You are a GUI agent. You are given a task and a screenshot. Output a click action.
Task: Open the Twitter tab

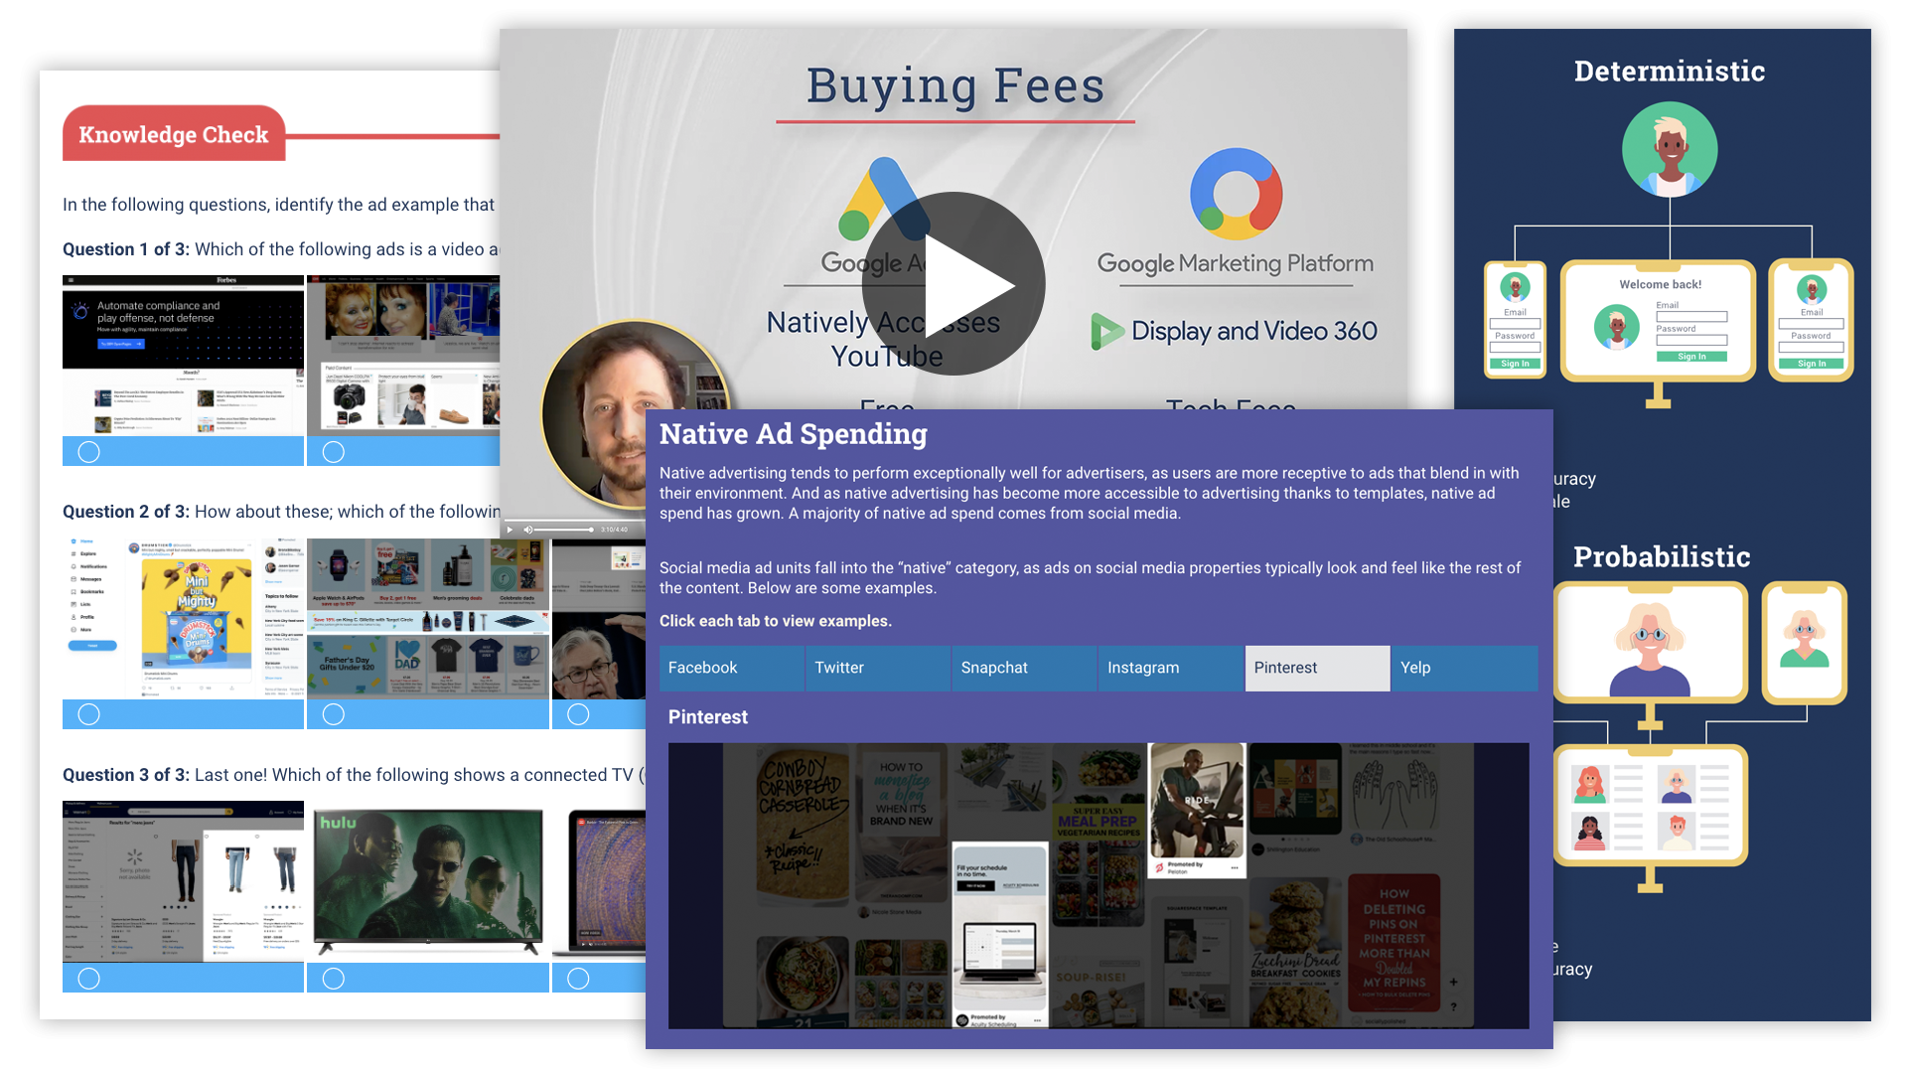(x=878, y=668)
